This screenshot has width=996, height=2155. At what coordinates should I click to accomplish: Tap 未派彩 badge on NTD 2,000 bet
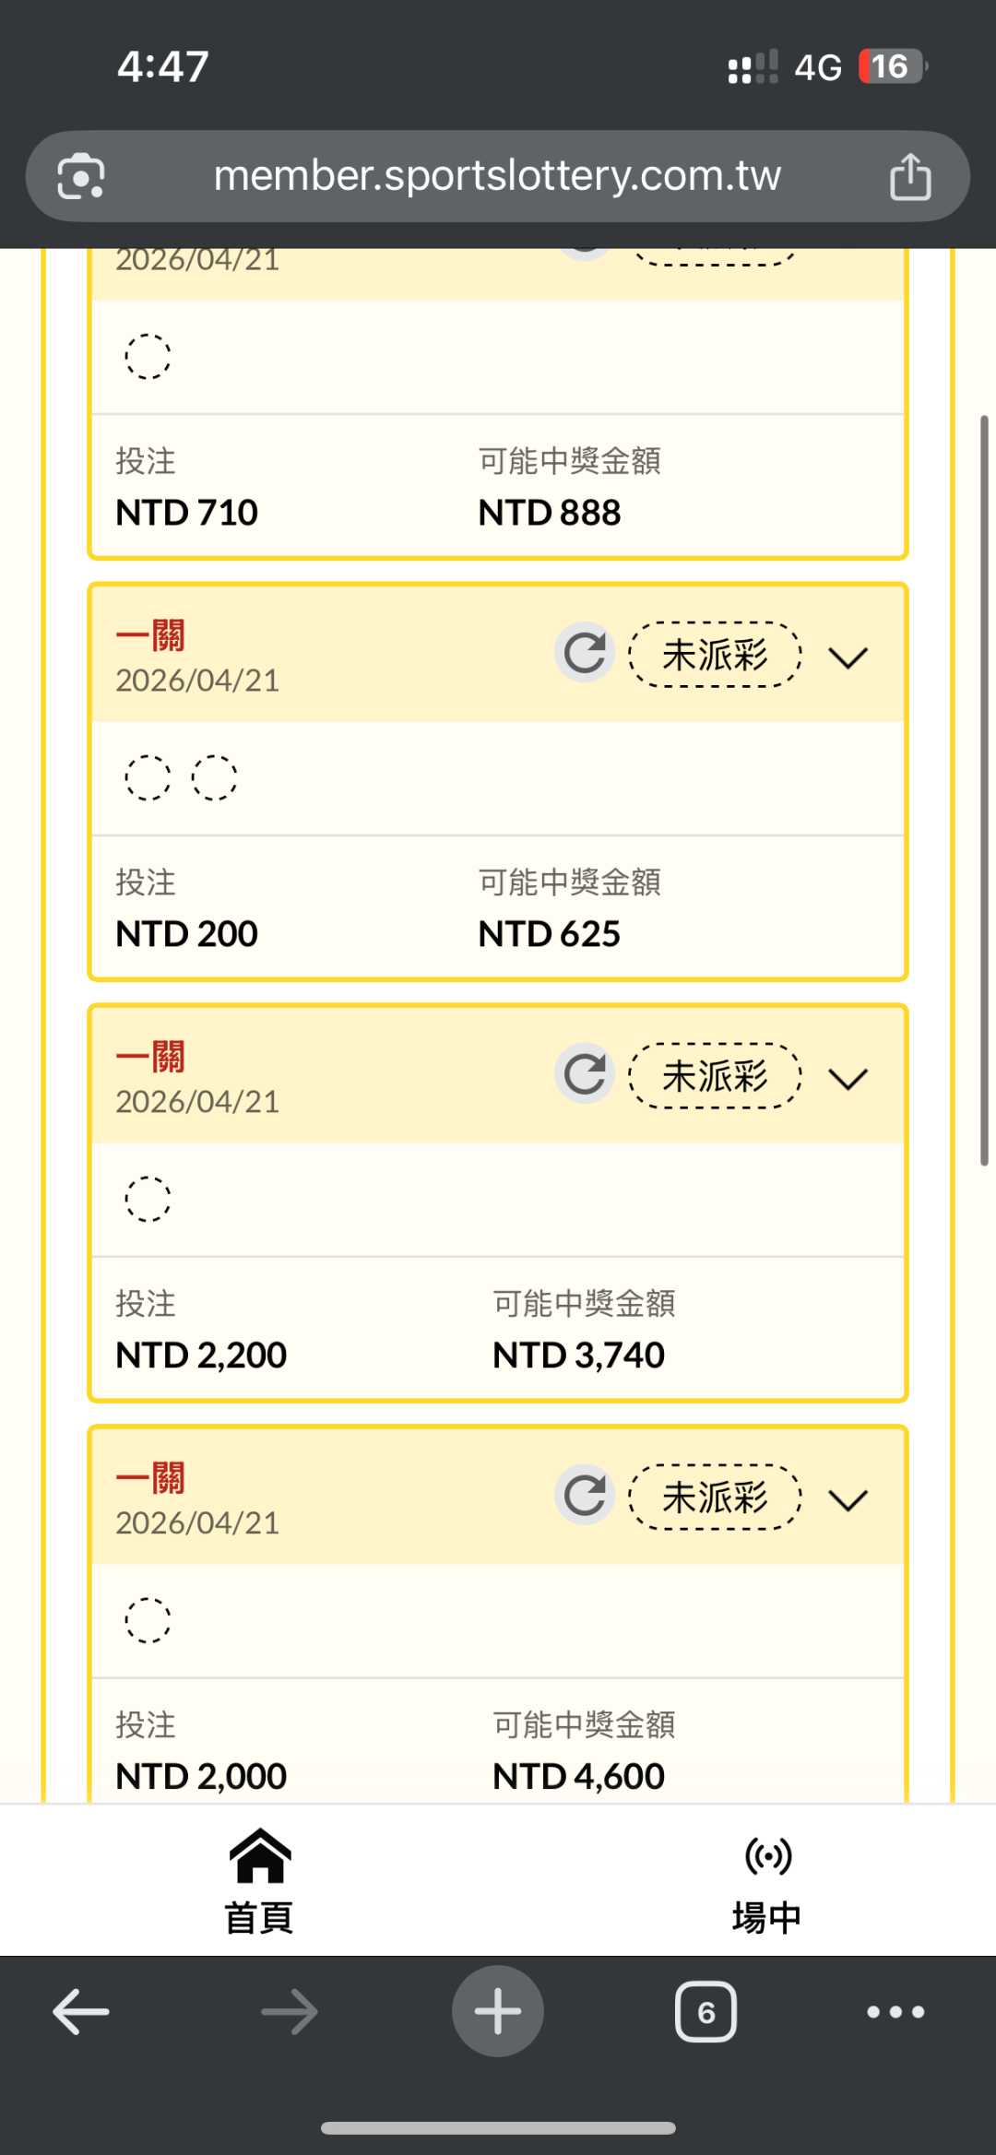tap(715, 1498)
